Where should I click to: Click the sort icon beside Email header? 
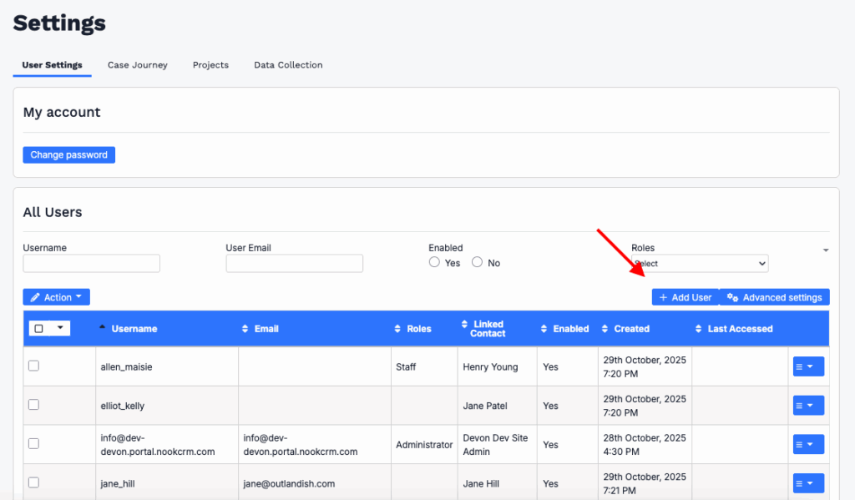(x=245, y=329)
